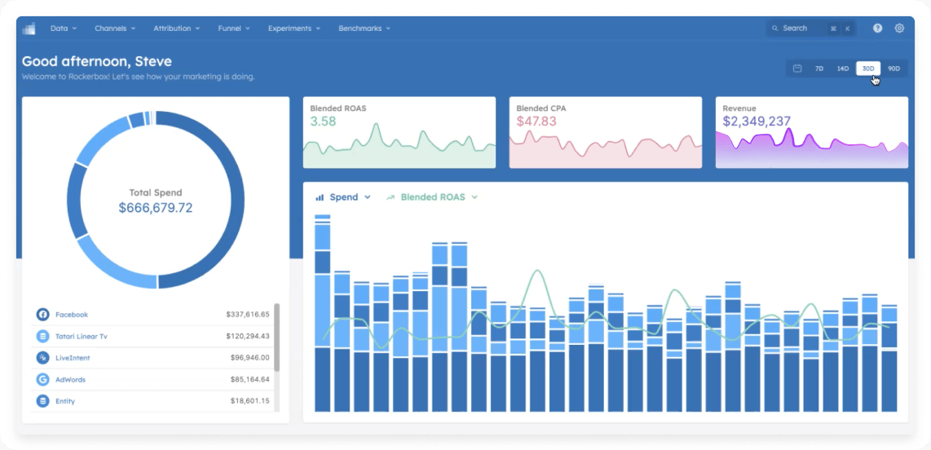Image resolution: width=931 pixels, height=450 pixels.
Task: Open the settings gear icon
Action: 899,29
